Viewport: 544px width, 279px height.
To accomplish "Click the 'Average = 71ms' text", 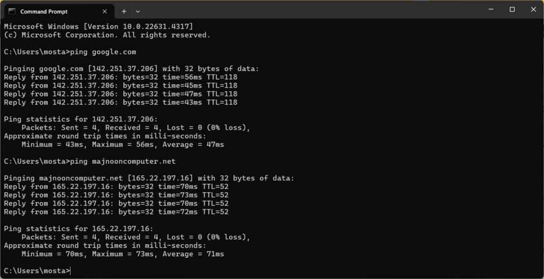I will click(x=193, y=254).
